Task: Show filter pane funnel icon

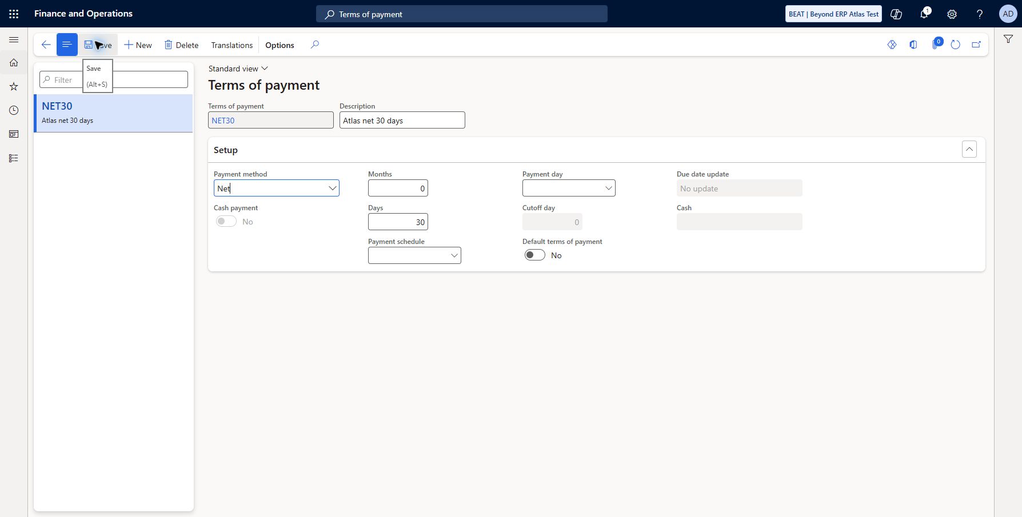Action: (1008, 39)
